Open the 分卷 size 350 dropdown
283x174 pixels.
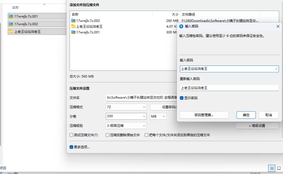click(x=144, y=116)
